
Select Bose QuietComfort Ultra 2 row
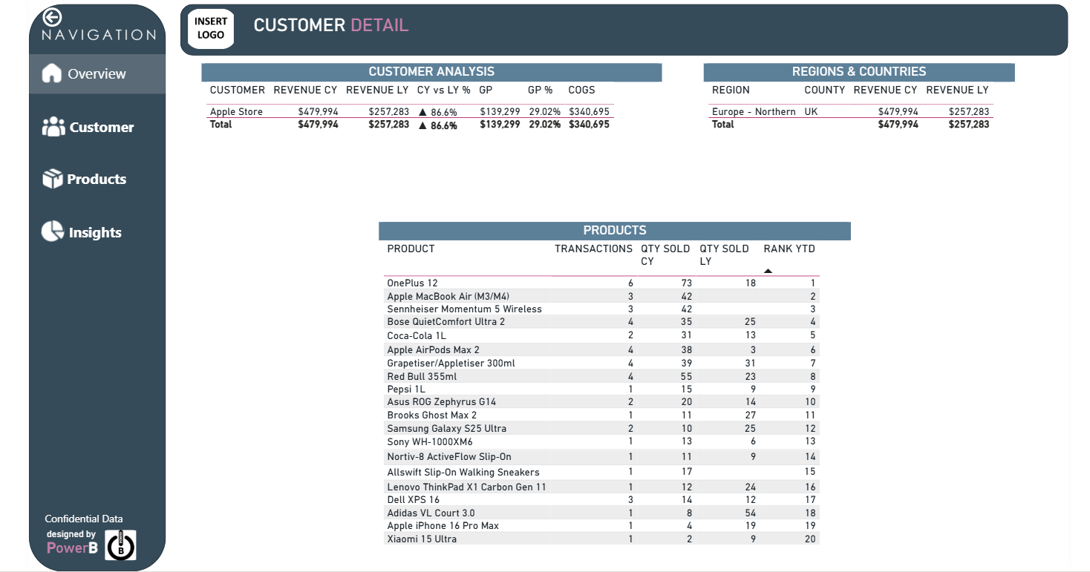[x=601, y=321]
